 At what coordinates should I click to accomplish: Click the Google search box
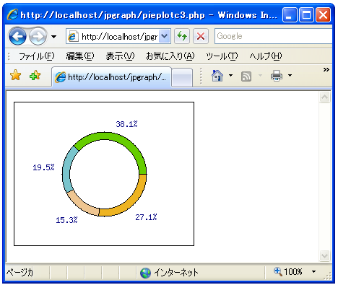click(x=273, y=36)
